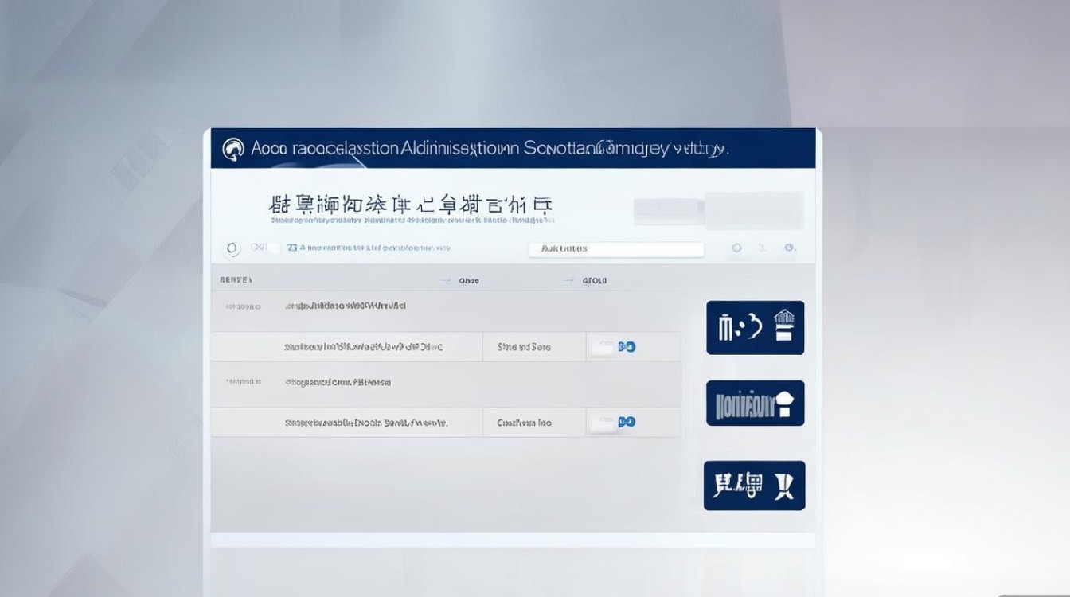Click the first small circle icon near search bar
The height and width of the screenshot is (597, 1070).
232,248
